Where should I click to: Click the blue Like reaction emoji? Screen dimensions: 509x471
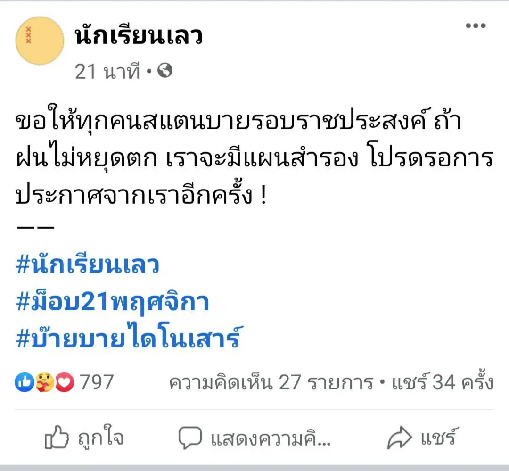click(x=25, y=383)
